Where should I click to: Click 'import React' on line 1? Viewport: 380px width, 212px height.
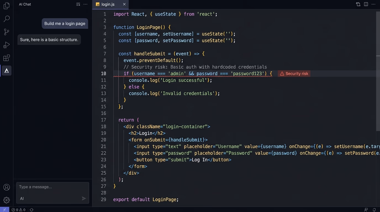pyautogui.click(x=129, y=14)
